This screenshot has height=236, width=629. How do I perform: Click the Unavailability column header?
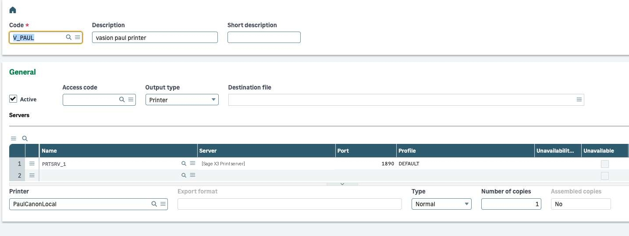[x=558, y=151]
